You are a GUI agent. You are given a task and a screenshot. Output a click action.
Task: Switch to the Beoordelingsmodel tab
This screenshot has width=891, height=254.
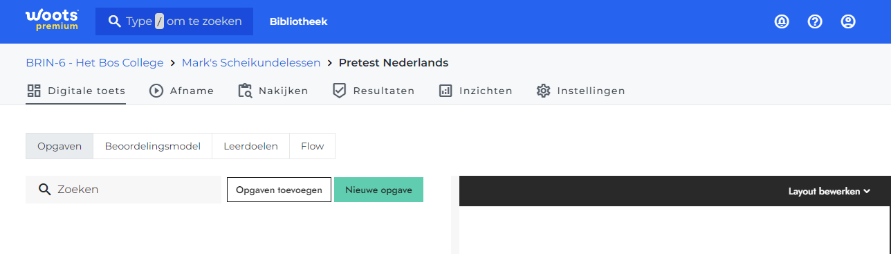(153, 146)
